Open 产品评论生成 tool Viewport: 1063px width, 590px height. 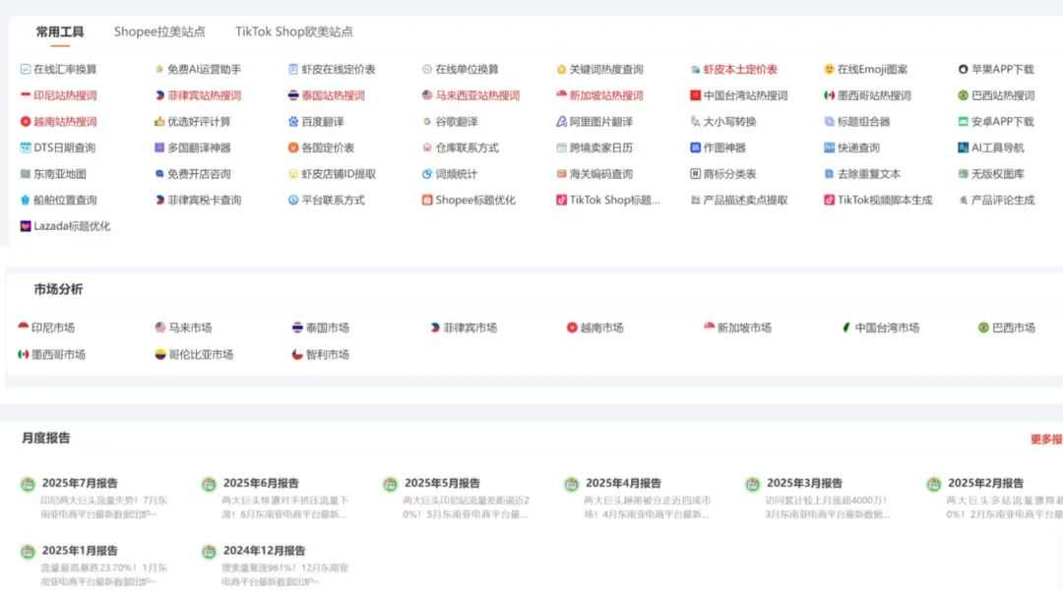click(1003, 201)
